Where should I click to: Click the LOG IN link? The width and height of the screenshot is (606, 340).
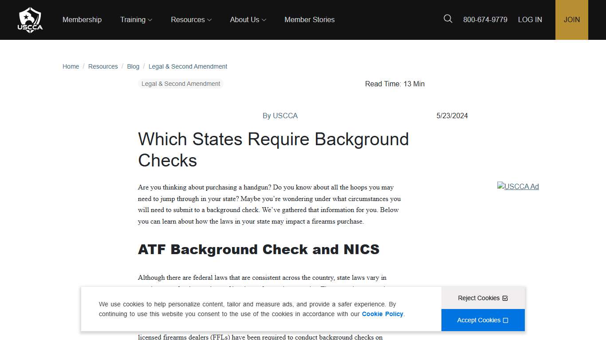[x=530, y=19]
